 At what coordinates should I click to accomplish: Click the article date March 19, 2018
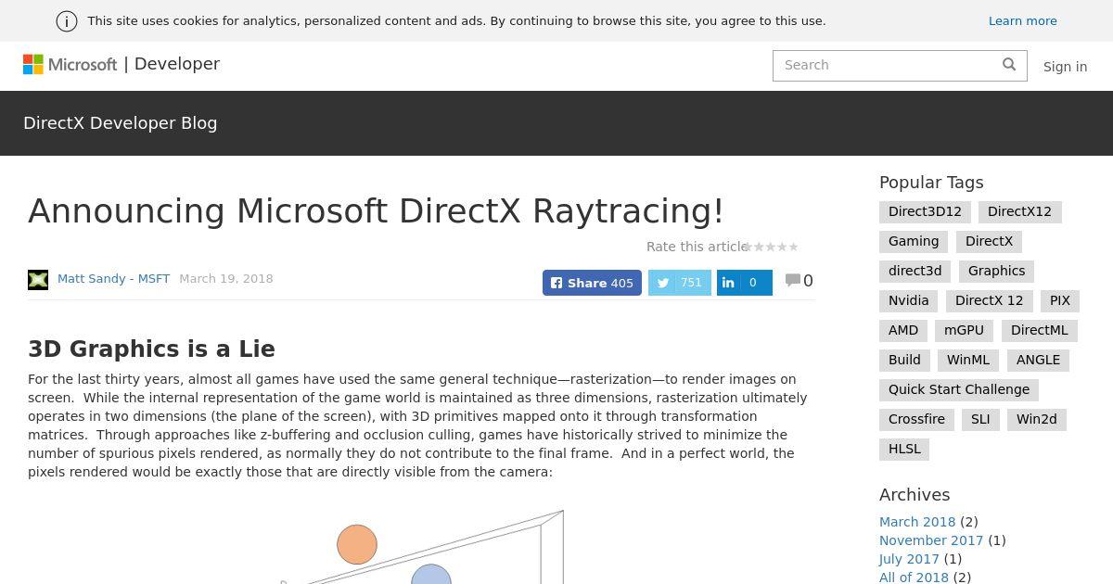[x=226, y=278]
